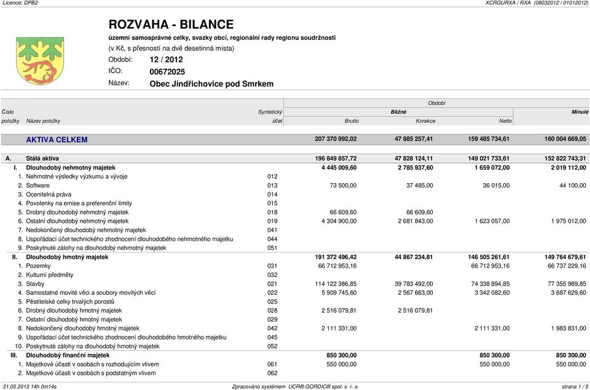The width and height of the screenshot is (590, 390).
Task: Click the Pozemky previous value '66 737 229,16'
Action: (x=567, y=266)
